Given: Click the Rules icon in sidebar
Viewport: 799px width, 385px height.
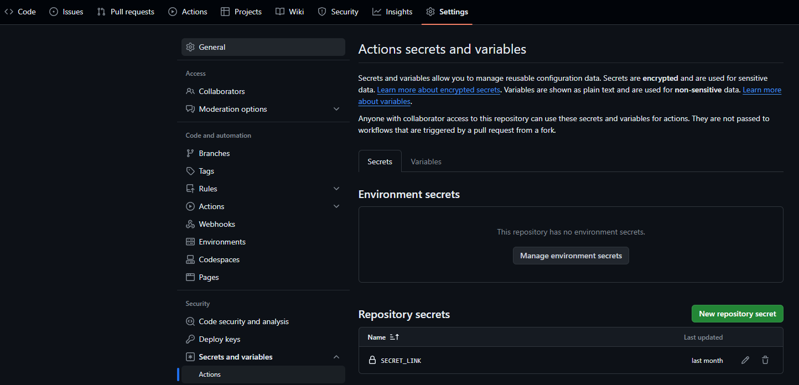Looking at the screenshot, I should [190, 189].
